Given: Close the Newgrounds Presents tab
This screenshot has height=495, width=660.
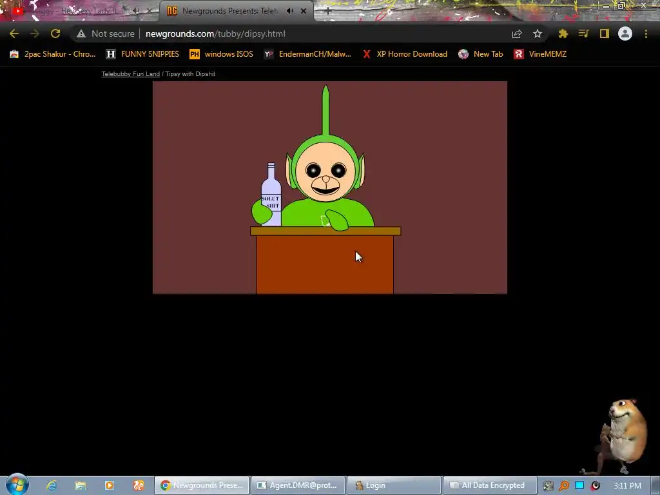Looking at the screenshot, I should [304, 11].
